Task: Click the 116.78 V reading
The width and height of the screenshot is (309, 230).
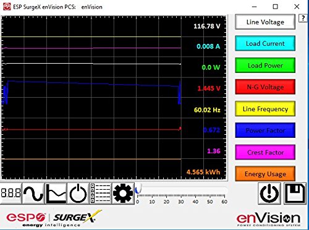Action: [x=206, y=26]
